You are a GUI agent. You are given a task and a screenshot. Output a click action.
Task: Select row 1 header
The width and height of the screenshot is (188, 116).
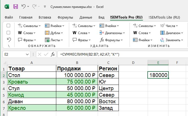pyautogui.click(x=4, y=69)
